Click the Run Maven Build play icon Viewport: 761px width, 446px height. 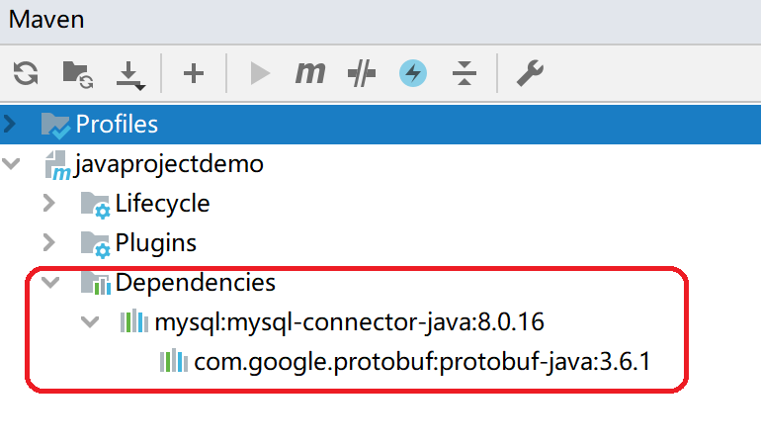(x=261, y=72)
